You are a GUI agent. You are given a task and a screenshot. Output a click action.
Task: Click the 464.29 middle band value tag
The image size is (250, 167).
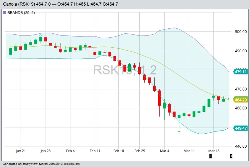(240, 100)
